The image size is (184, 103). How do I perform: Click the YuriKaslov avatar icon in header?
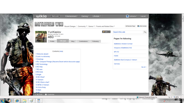(127, 16)
